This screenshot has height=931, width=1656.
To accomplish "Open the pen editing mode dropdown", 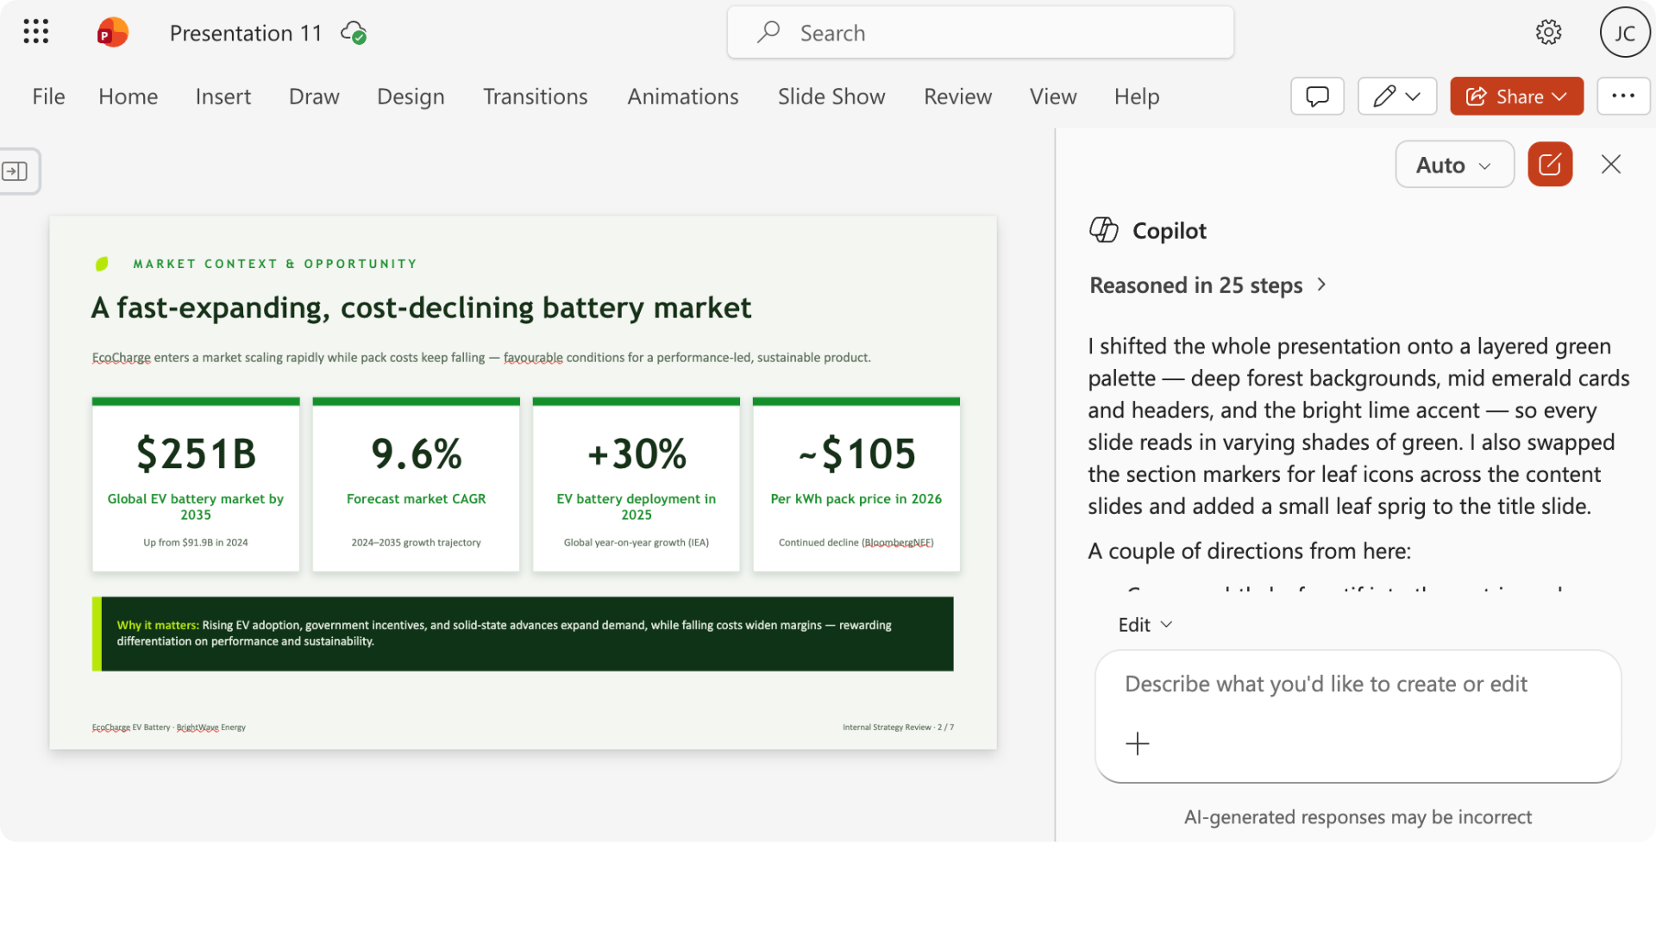I will click(x=1397, y=96).
